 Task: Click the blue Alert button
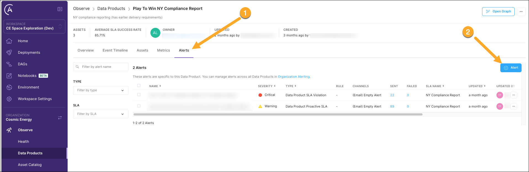click(511, 68)
